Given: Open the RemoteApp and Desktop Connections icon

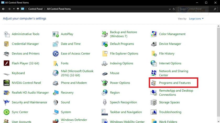Looking at the screenshot, I should [154, 93].
